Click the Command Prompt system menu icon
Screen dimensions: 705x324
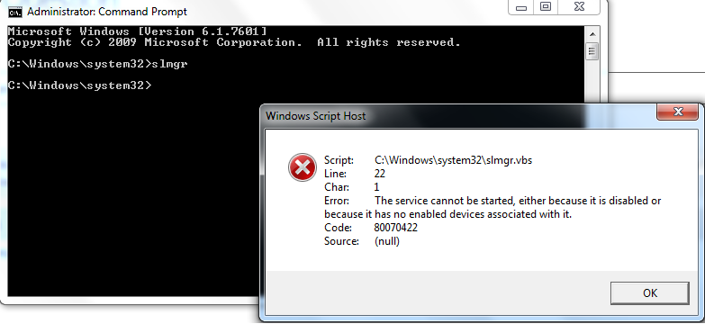[15, 12]
